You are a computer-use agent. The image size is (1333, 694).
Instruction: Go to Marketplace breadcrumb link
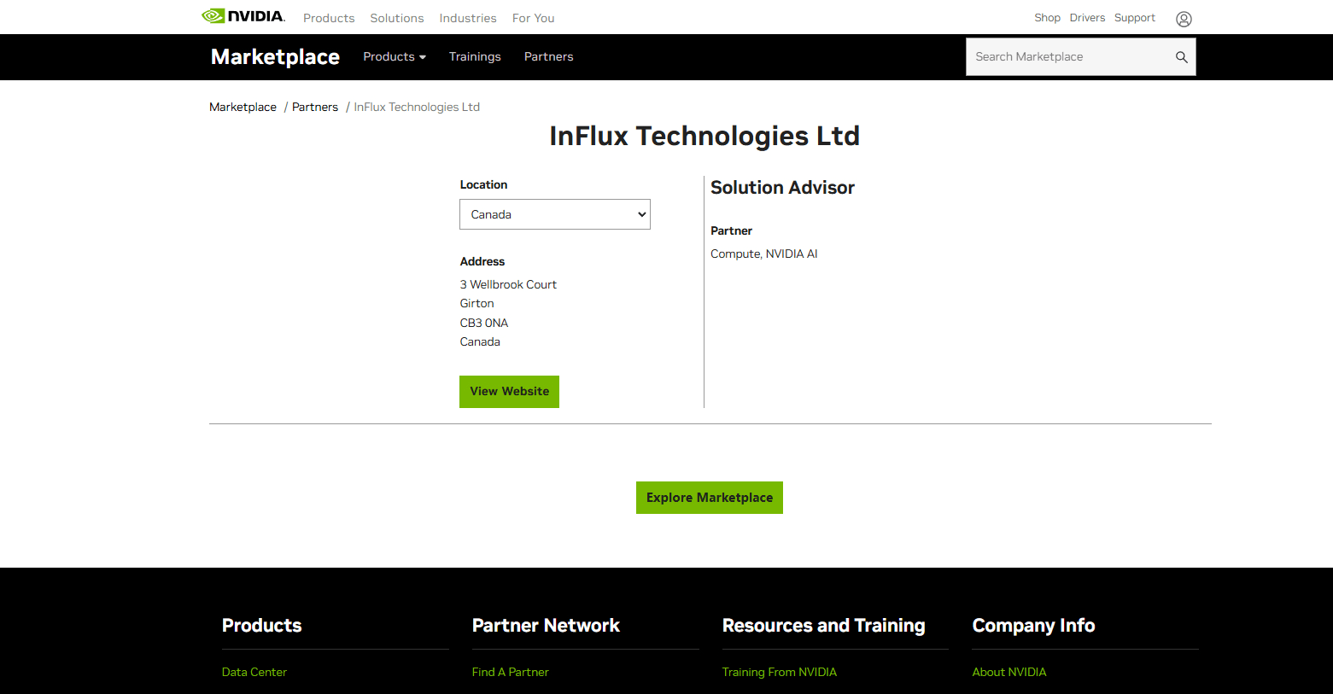coord(243,108)
